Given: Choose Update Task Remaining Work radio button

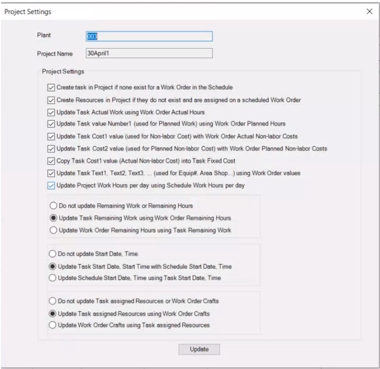Looking at the screenshot, I should (x=52, y=218).
